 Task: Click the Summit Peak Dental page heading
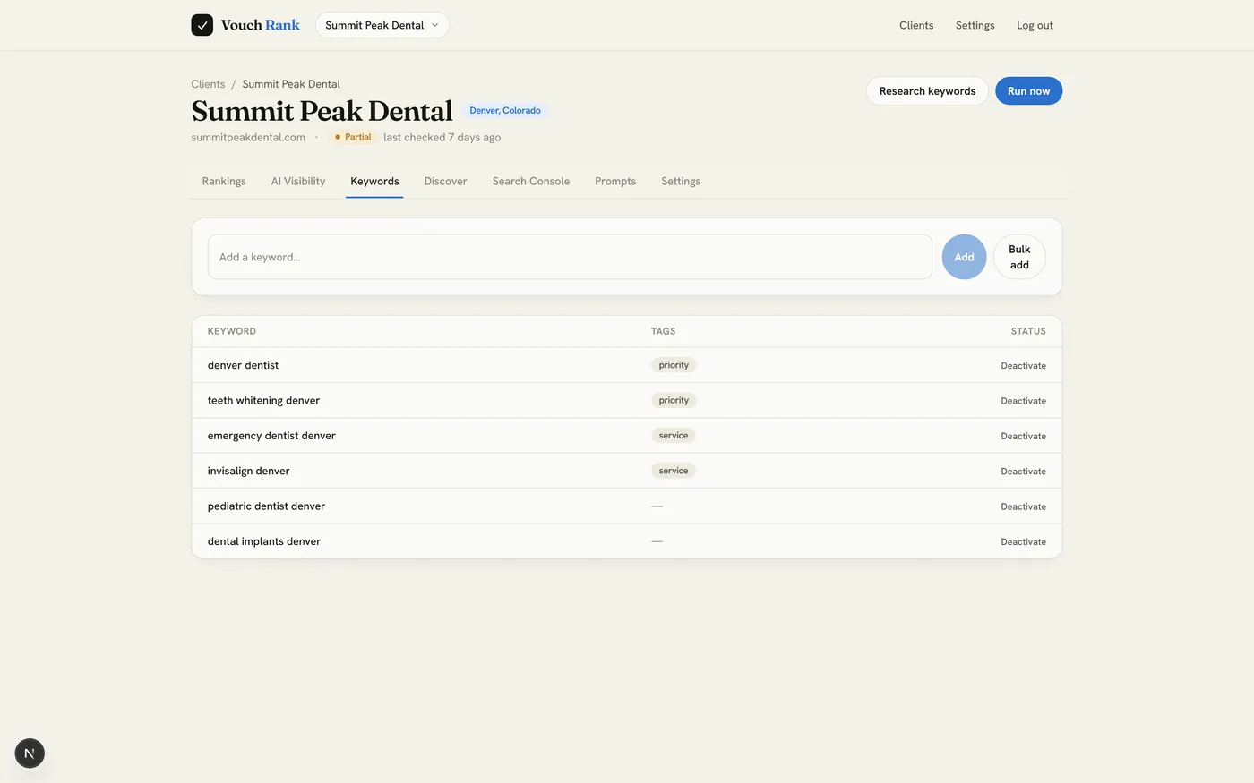click(x=322, y=111)
